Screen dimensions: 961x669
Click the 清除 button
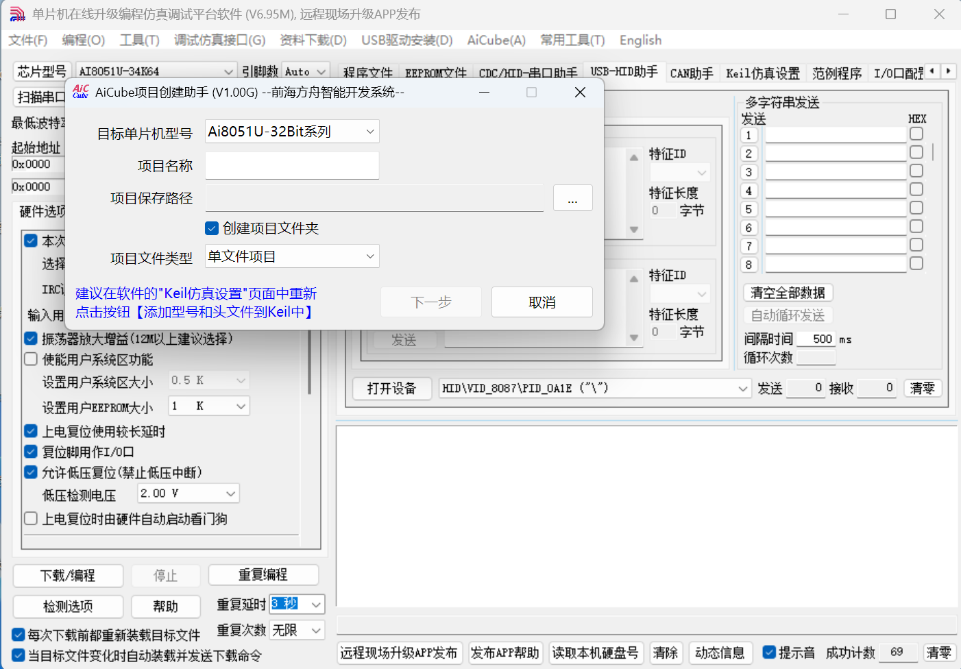coord(665,653)
